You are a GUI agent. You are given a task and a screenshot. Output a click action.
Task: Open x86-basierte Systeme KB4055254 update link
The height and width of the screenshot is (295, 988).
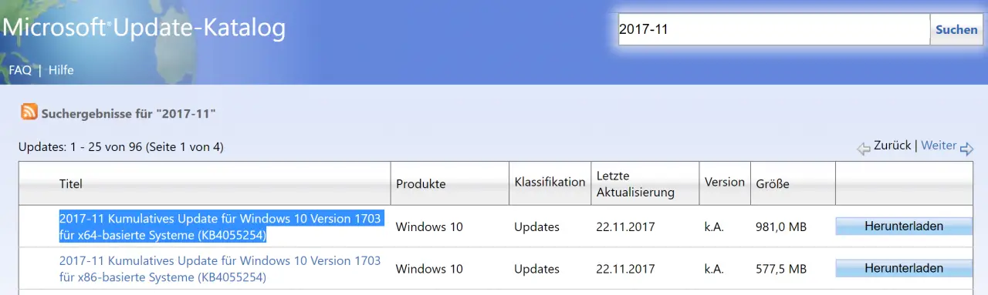[220, 269]
